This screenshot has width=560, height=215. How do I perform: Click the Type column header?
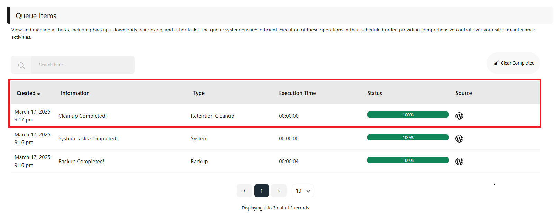tap(199, 93)
